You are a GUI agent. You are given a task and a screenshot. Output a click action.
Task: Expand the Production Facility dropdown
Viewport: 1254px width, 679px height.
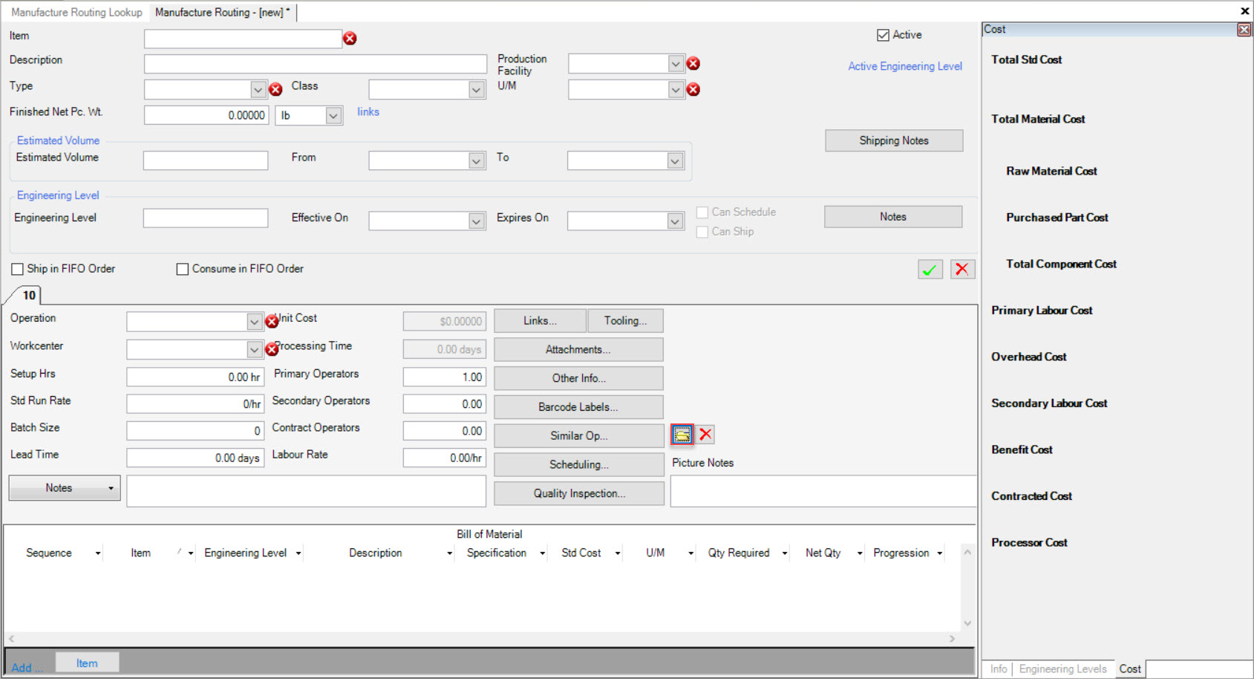pyautogui.click(x=675, y=64)
